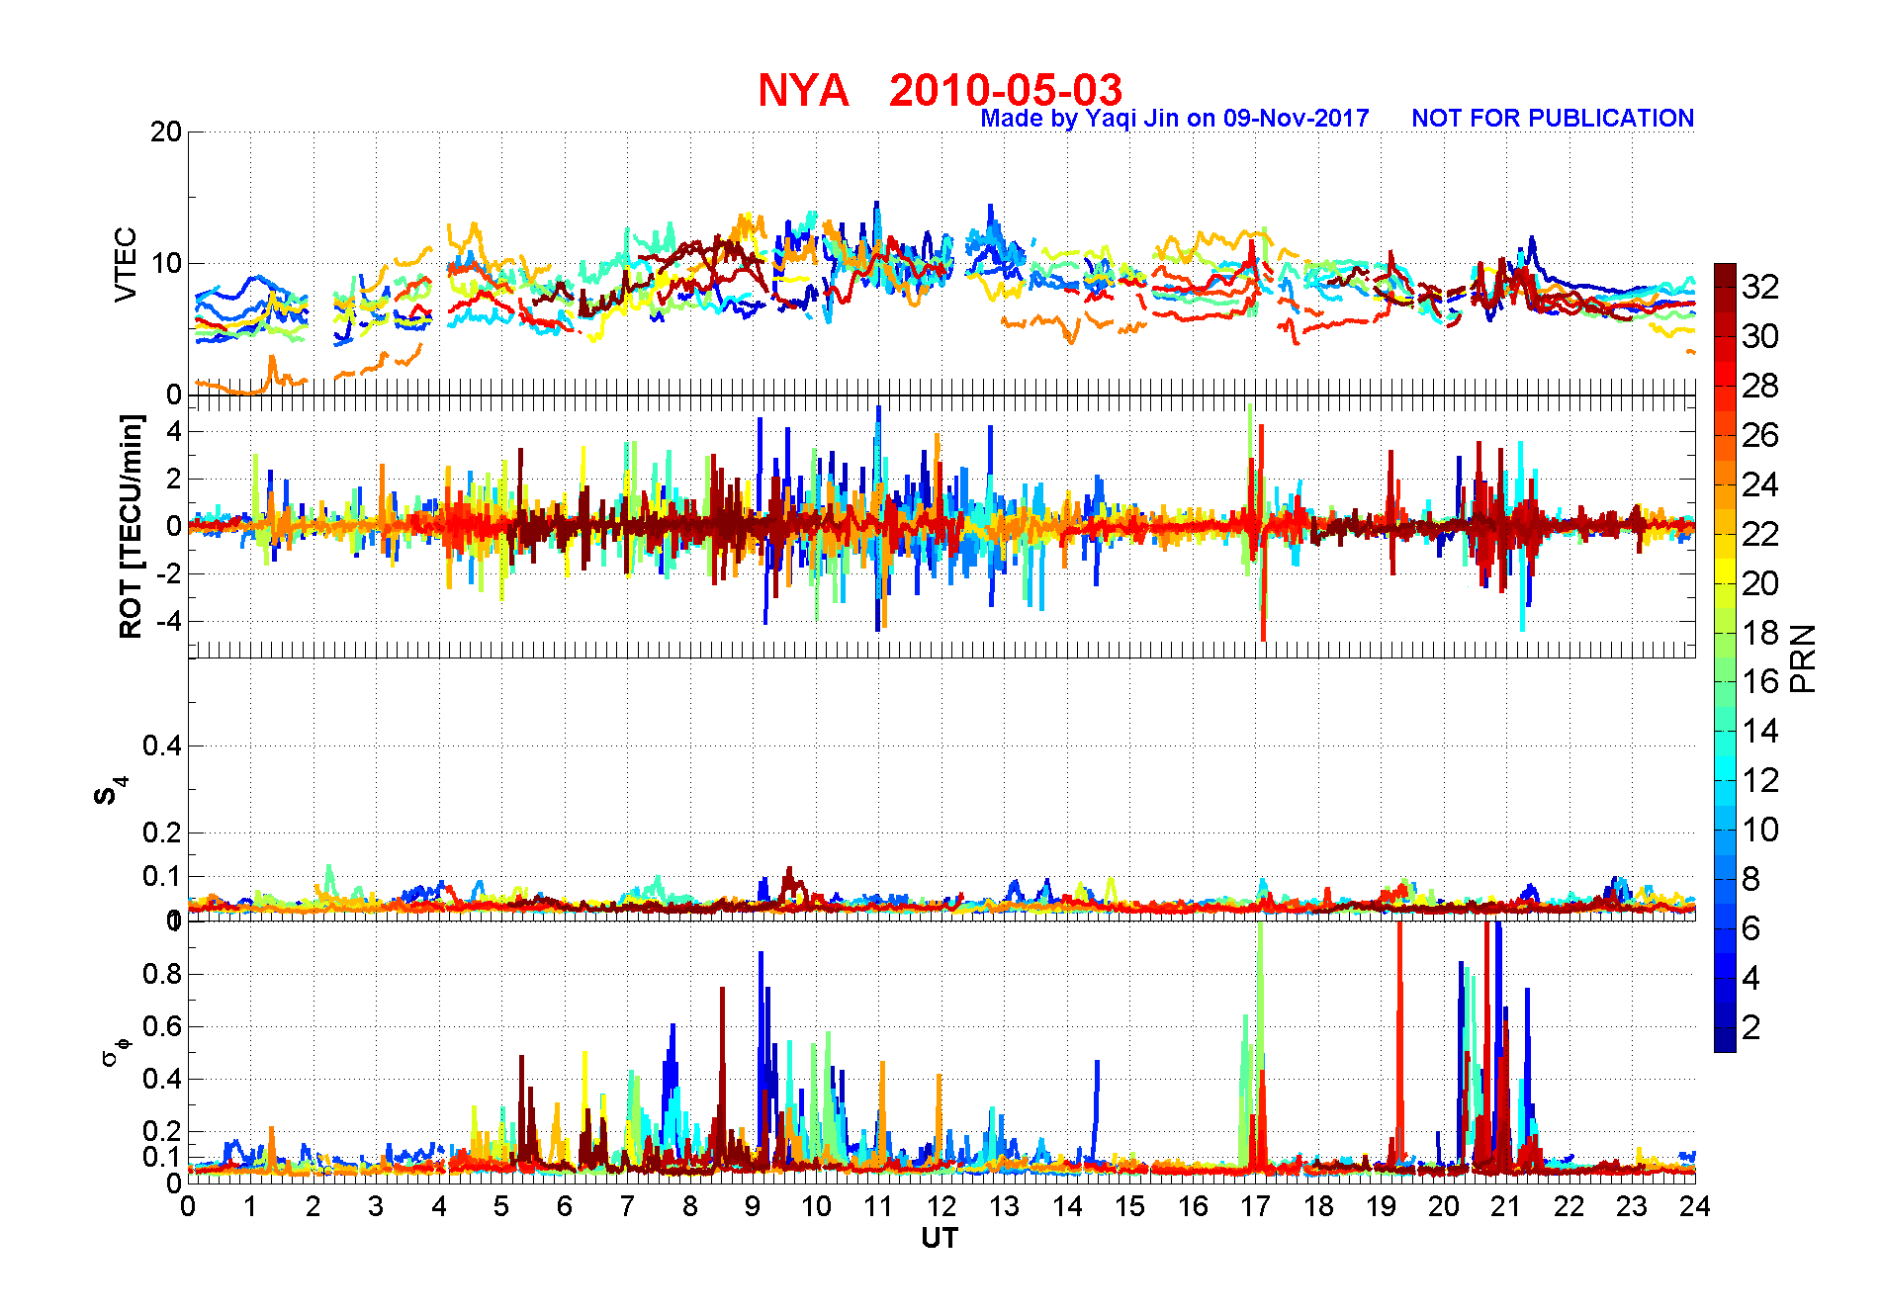Click the 'NOT FOR PUBLICATION' notice
This screenshot has width=1883, height=1315.
point(1553,118)
